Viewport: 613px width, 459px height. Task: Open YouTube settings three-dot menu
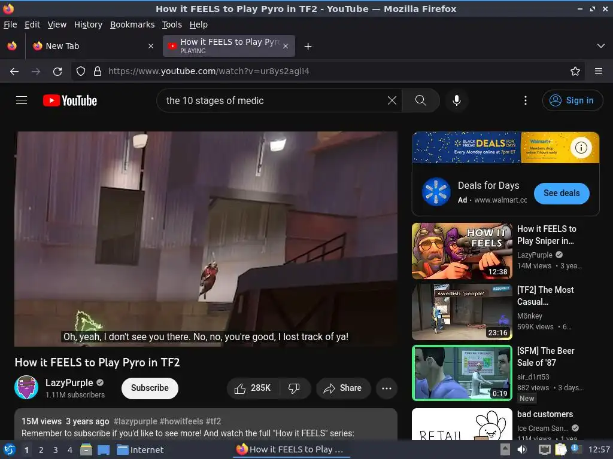pos(526,100)
